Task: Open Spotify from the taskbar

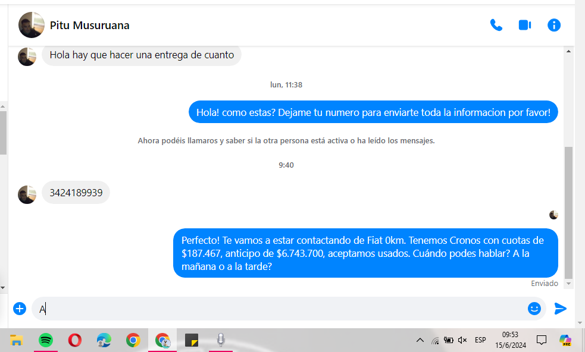Action: 45,340
